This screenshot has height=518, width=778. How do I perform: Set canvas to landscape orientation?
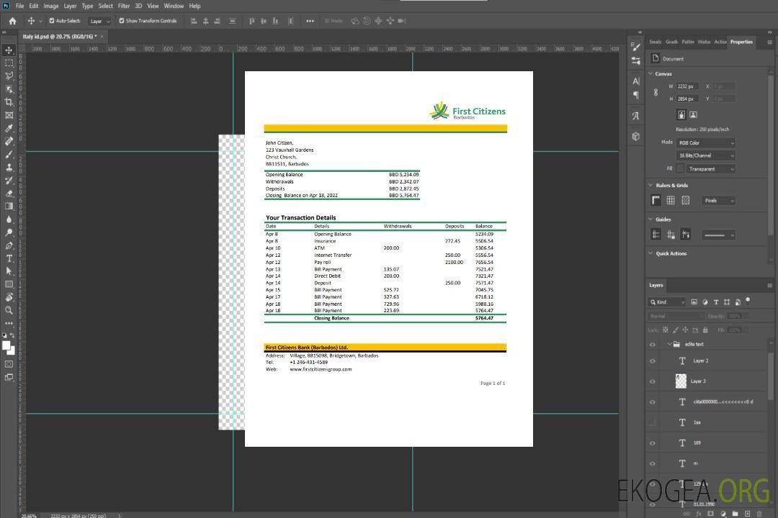693,114
